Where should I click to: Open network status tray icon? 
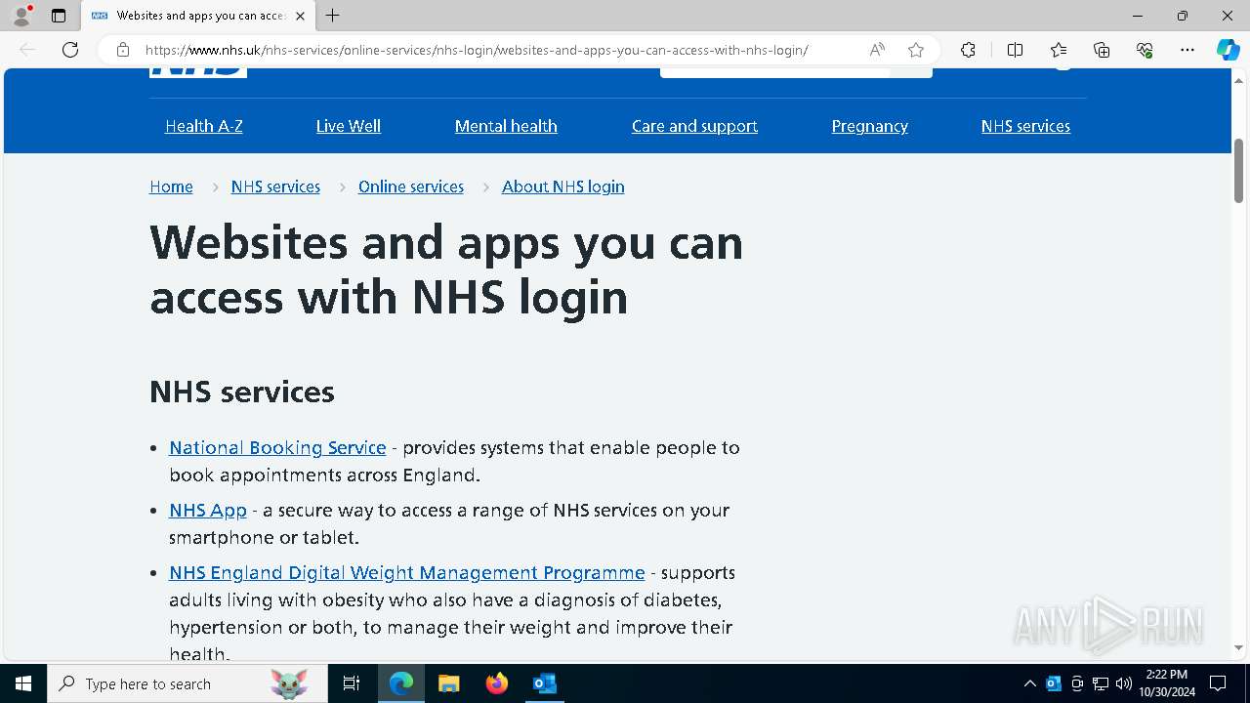pos(1101,683)
